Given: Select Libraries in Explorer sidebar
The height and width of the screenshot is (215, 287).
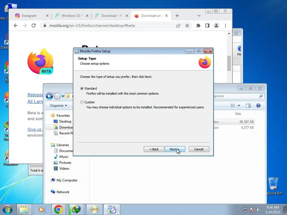Looking at the screenshot, I should pyautogui.click(x=60, y=145).
